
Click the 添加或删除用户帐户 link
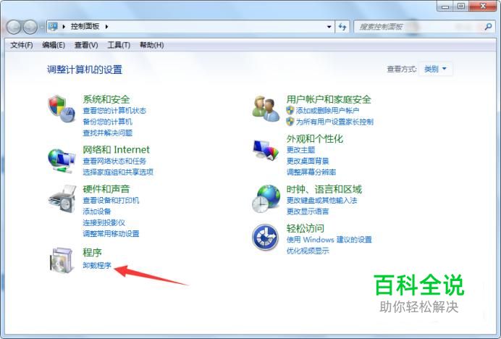click(x=327, y=111)
